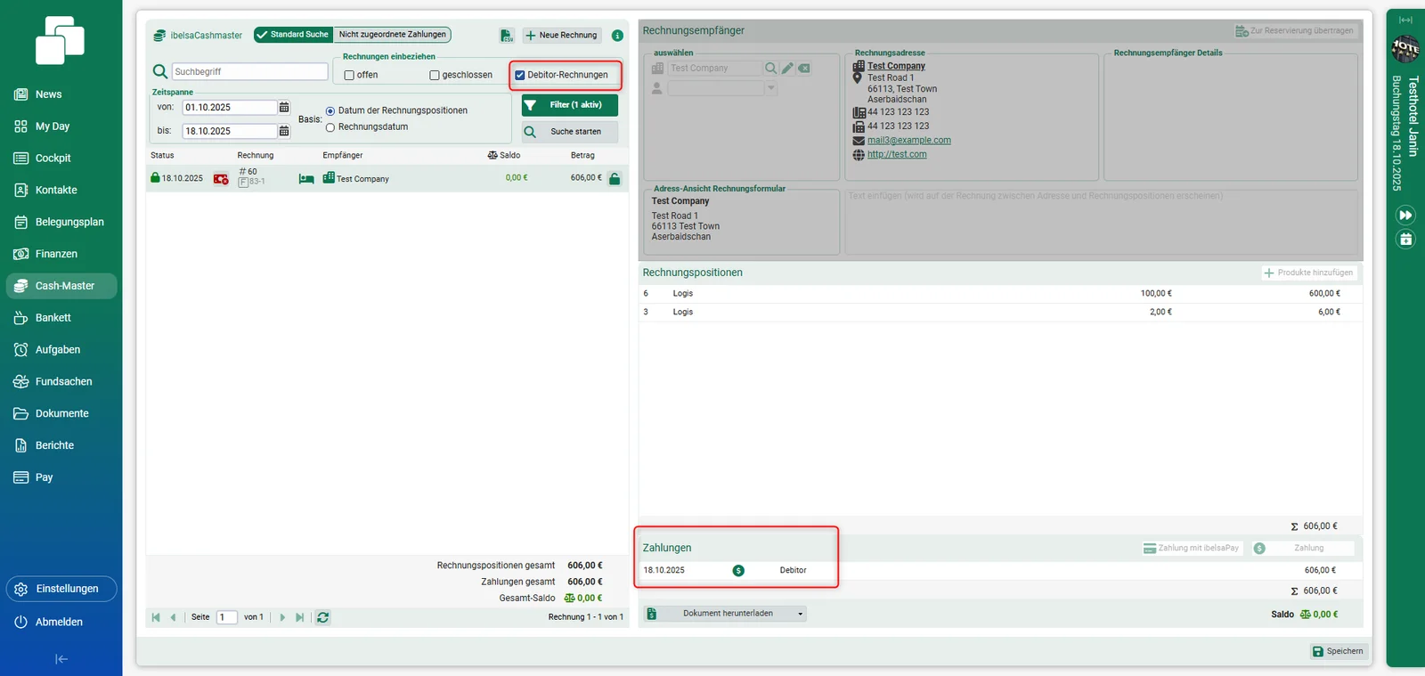1425x676 pixels.
Task: Click the 'Suche starten' button
Action: coord(570,132)
